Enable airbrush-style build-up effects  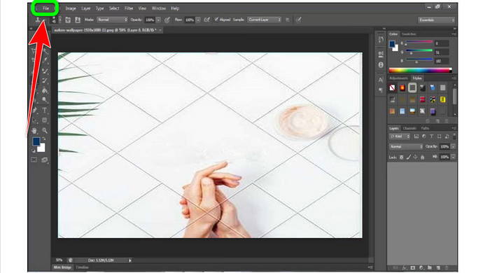pos(206,20)
